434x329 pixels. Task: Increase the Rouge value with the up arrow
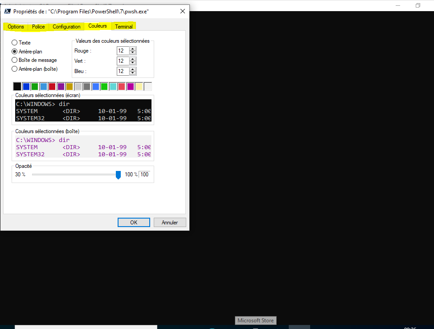coord(132,49)
